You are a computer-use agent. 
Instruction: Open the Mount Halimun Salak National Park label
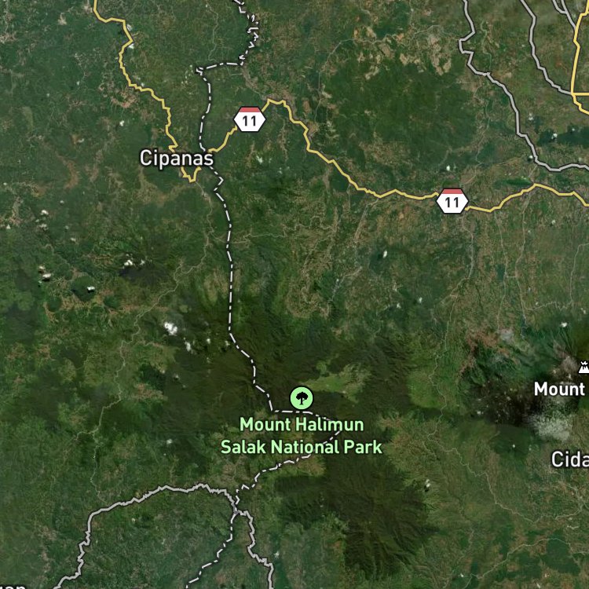tap(302, 436)
